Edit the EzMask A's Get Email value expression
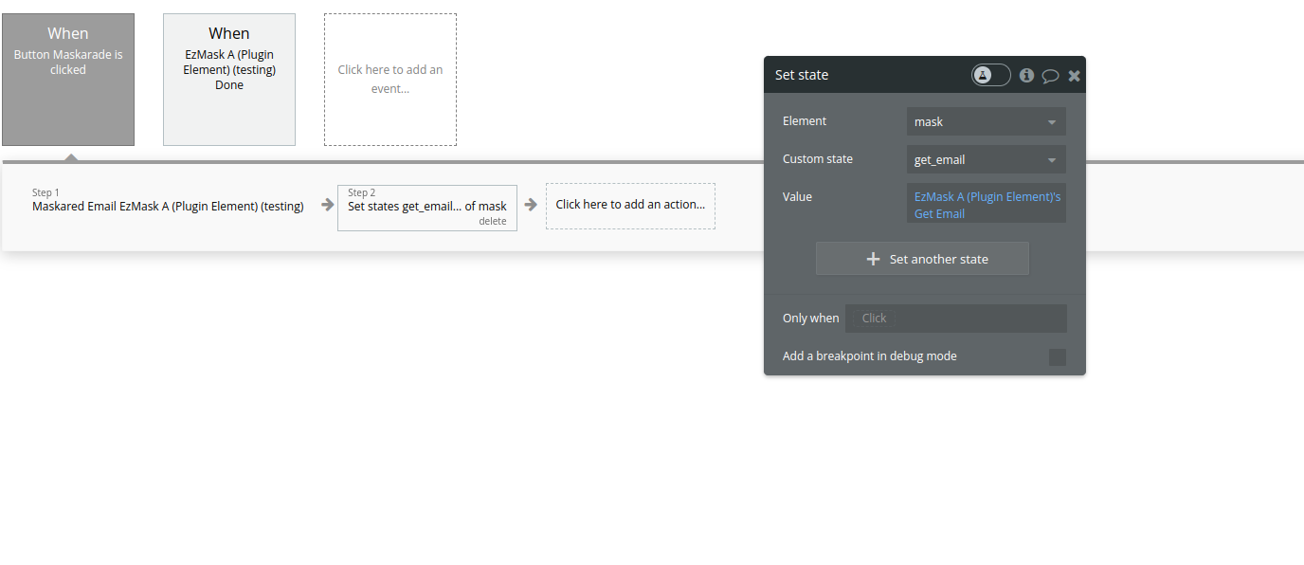1304x565 pixels. coord(986,203)
